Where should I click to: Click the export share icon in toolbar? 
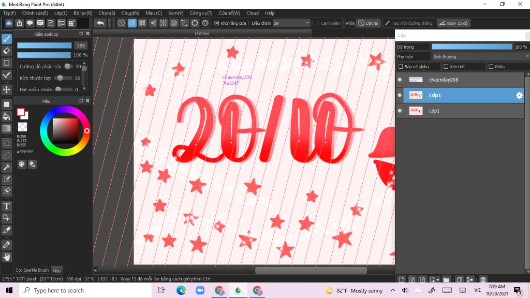(19, 23)
